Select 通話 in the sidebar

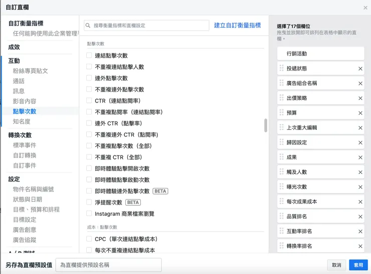pos(19,81)
